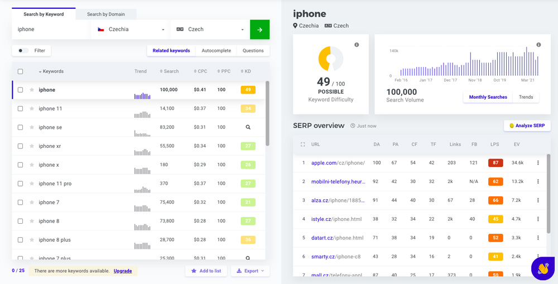The image size is (558, 284).
Task: Expand SERP table with fullscreen icon
Action: [x=303, y=145]
